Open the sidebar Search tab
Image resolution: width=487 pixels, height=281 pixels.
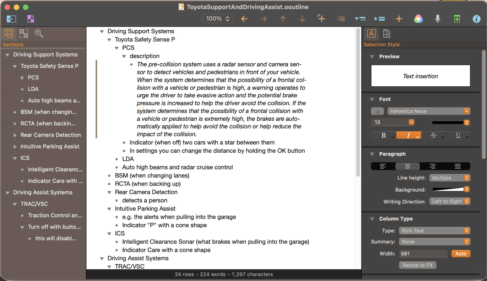click(39, 34)
